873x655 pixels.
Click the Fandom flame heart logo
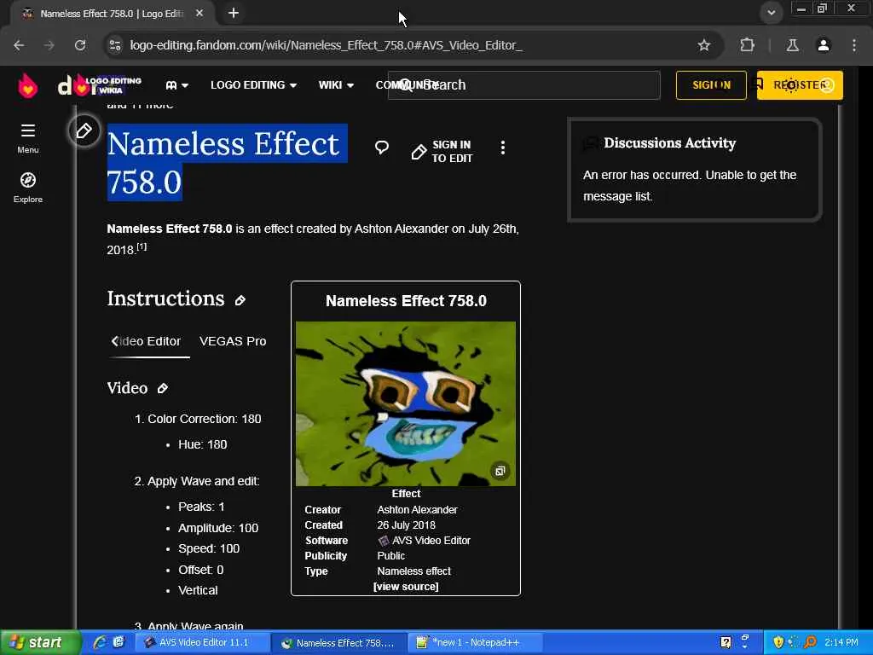point(27,86)
